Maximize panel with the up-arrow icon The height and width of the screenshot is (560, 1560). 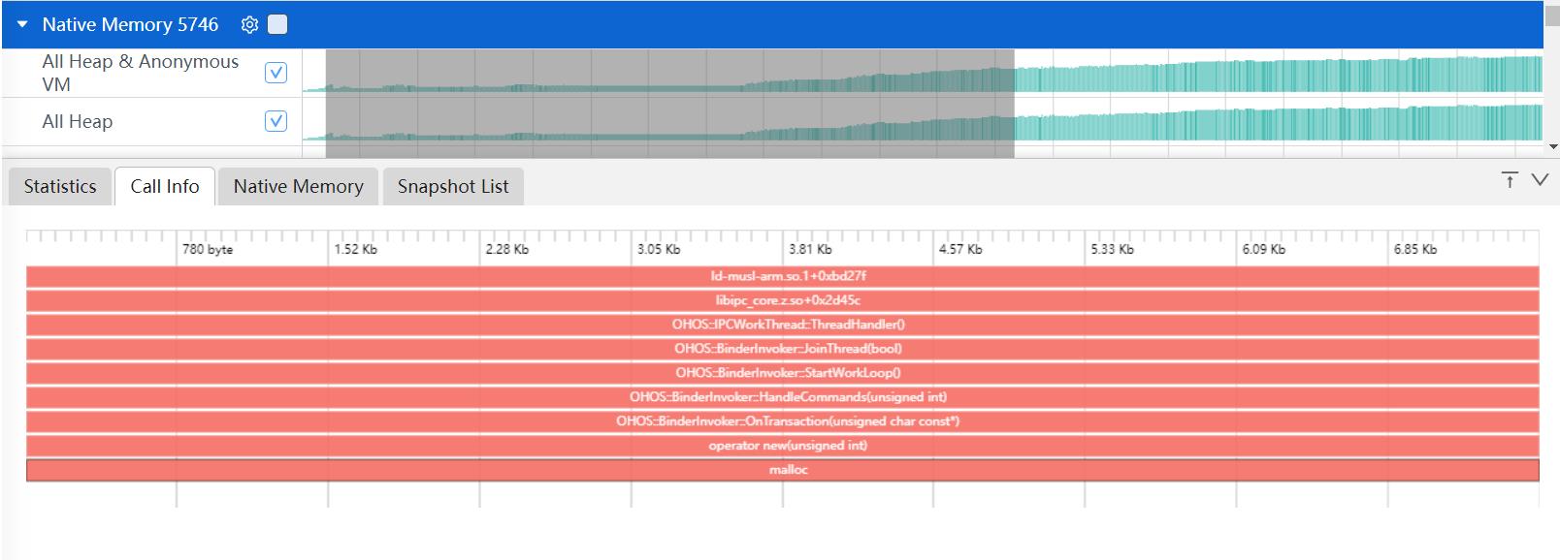tap(1510, 179)
